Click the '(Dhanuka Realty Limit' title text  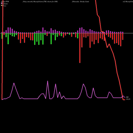pyautogui.click(x=80, y=2)
